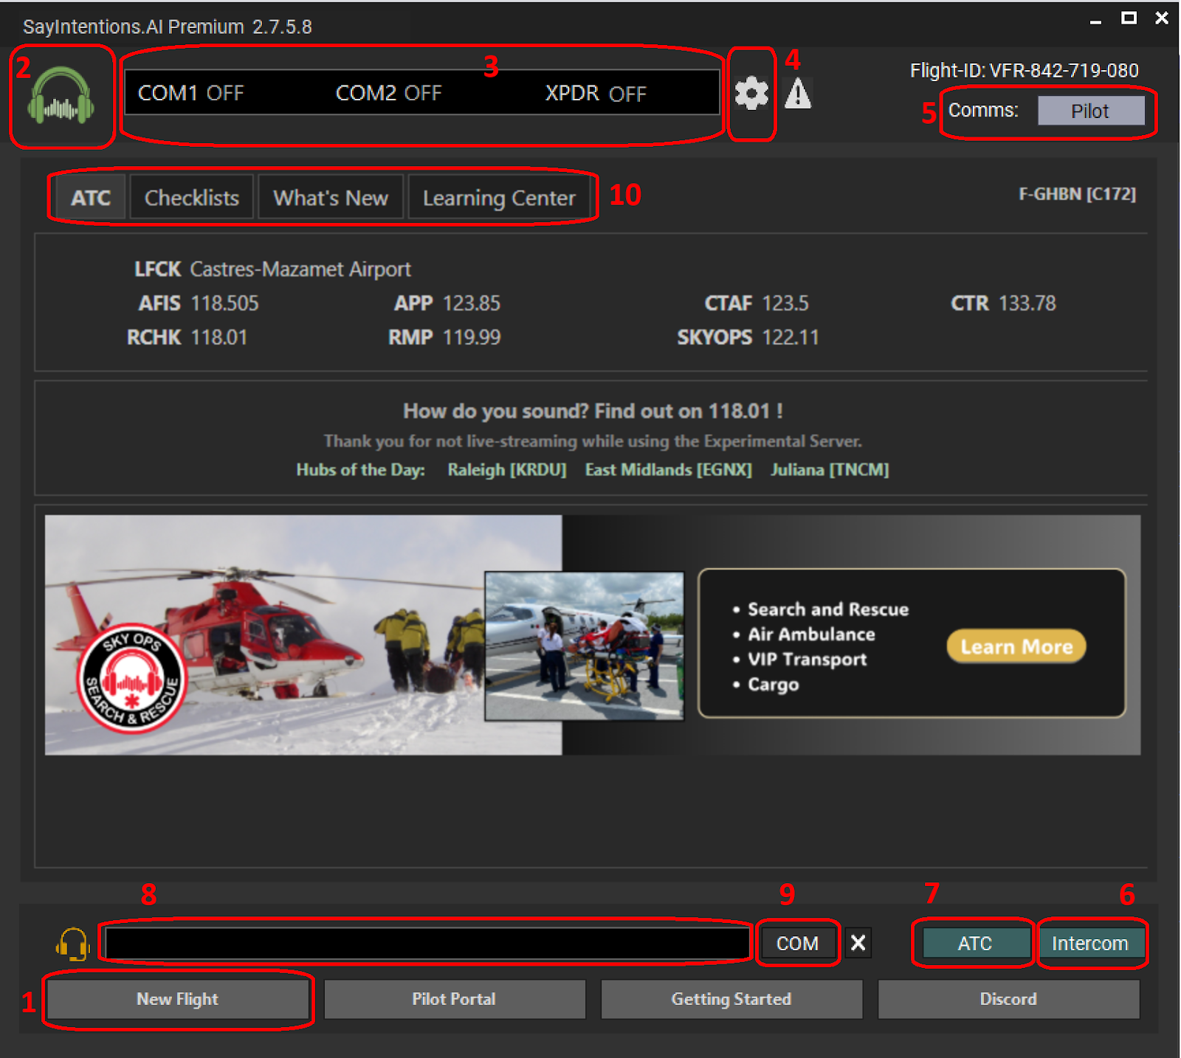The height and width of the screenshot is (1058, 1181).
Task: Select the SKYOPS 122.11 frequency
Action: (x=748, y=337)
